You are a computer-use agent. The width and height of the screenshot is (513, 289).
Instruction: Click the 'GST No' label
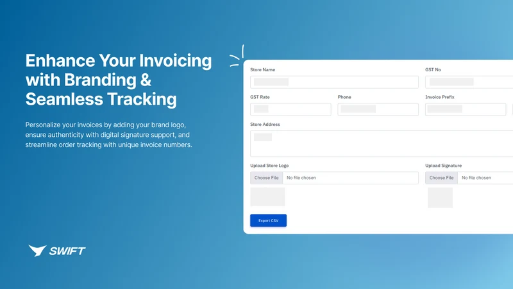point(433,70)
